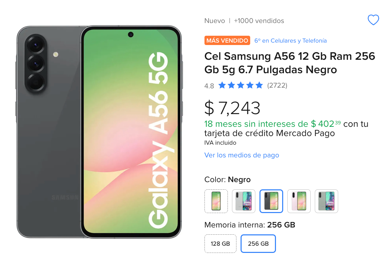Choose the sage green phone color variant
This screenshot has height=256, width=388.
pyautogui.click(x=326, y=201)
